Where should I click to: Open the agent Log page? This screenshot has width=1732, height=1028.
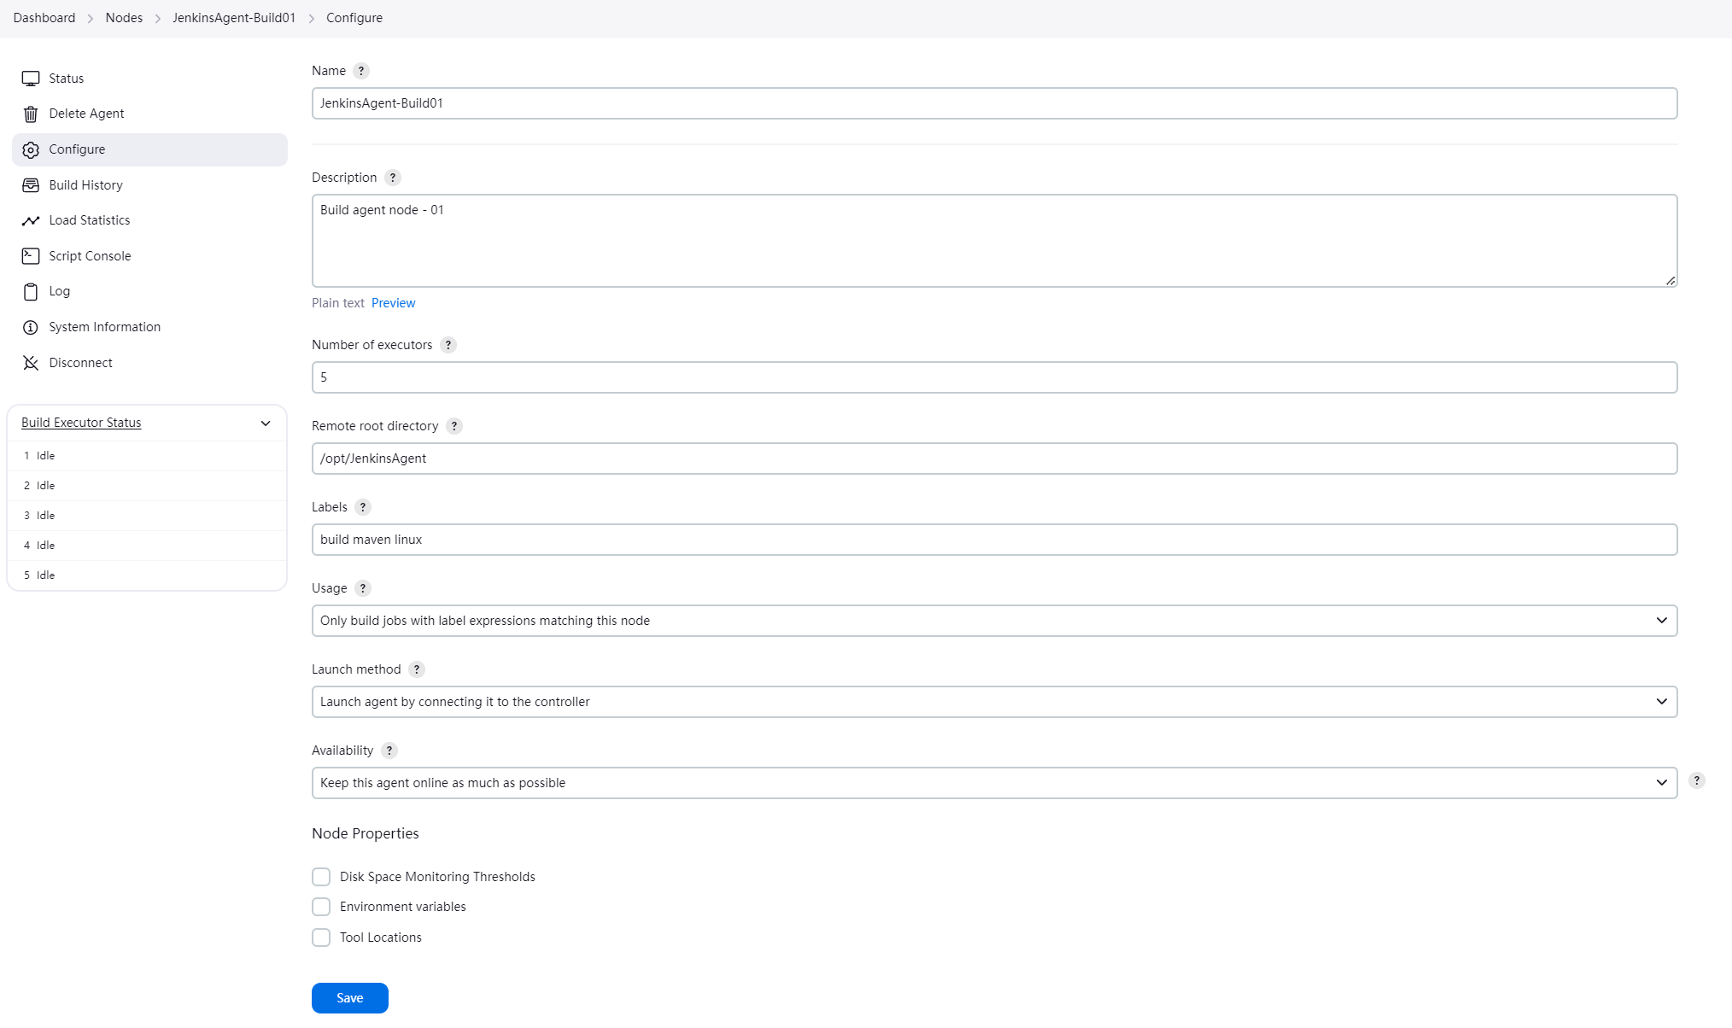[59, 291]
